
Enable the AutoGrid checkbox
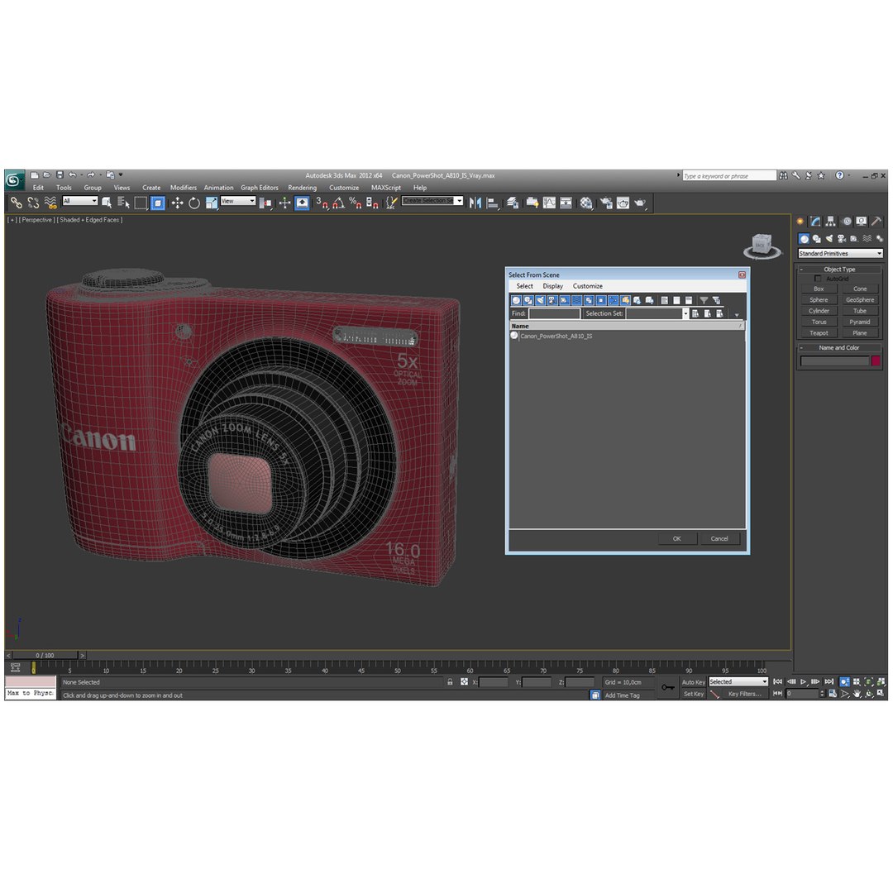pyautogui.click(x=818, y=279)
